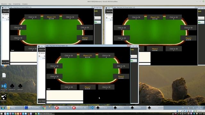Click Player1 (D) seat in the front table
This screenshot has height=115, width=205.
click(87, 56)
